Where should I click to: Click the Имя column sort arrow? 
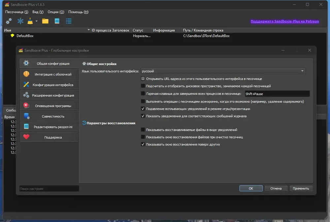click(x=88, y=30)
